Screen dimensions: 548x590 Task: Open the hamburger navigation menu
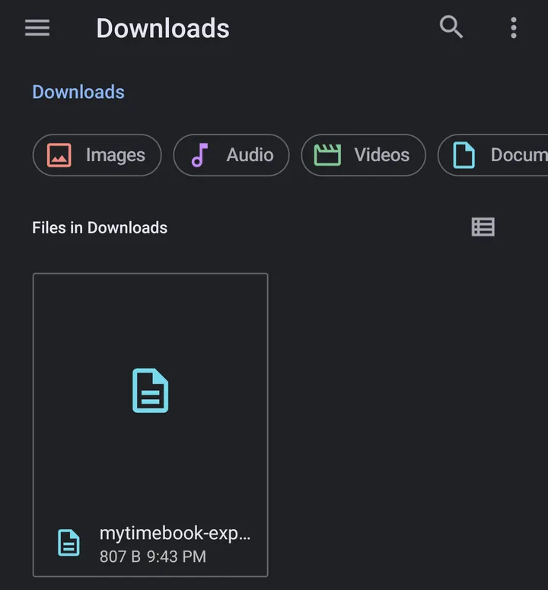point(37,28)
